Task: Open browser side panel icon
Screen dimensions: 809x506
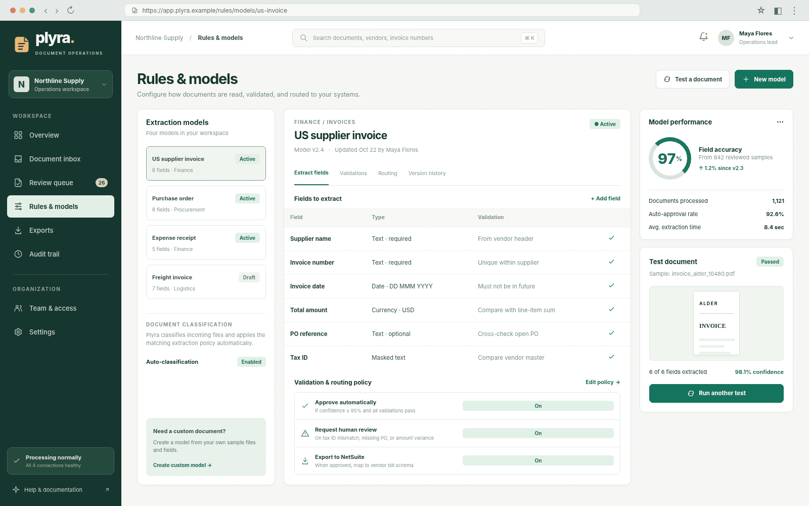Action: click(778, 10)
